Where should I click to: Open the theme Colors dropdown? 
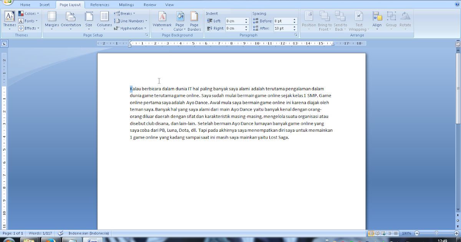[29, 13]
